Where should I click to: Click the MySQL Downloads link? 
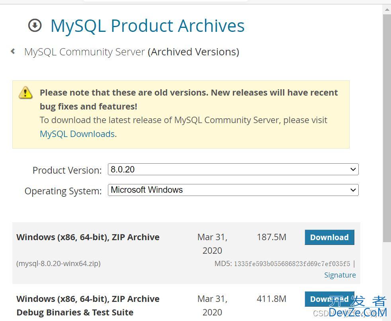pos(77,134)
